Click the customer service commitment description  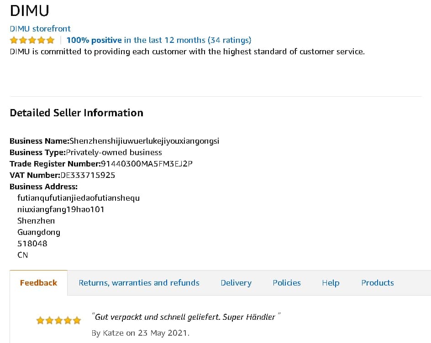[187, 52]
